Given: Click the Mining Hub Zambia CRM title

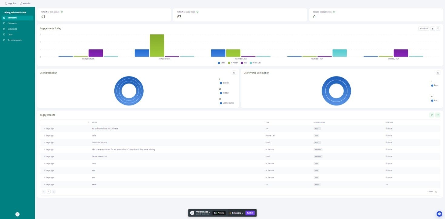Looking at the screenshot, I should click(15, 12).
